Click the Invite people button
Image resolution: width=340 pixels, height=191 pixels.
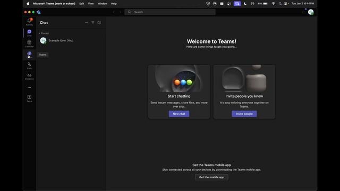tap(244, 114)
